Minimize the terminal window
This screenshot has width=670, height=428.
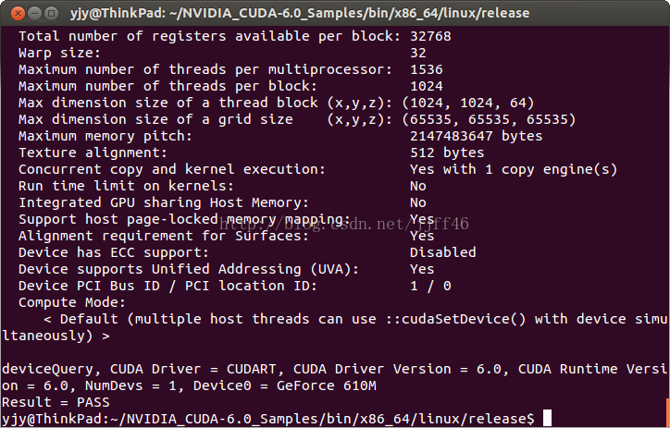pyautogui.click(x=34, y=13)
